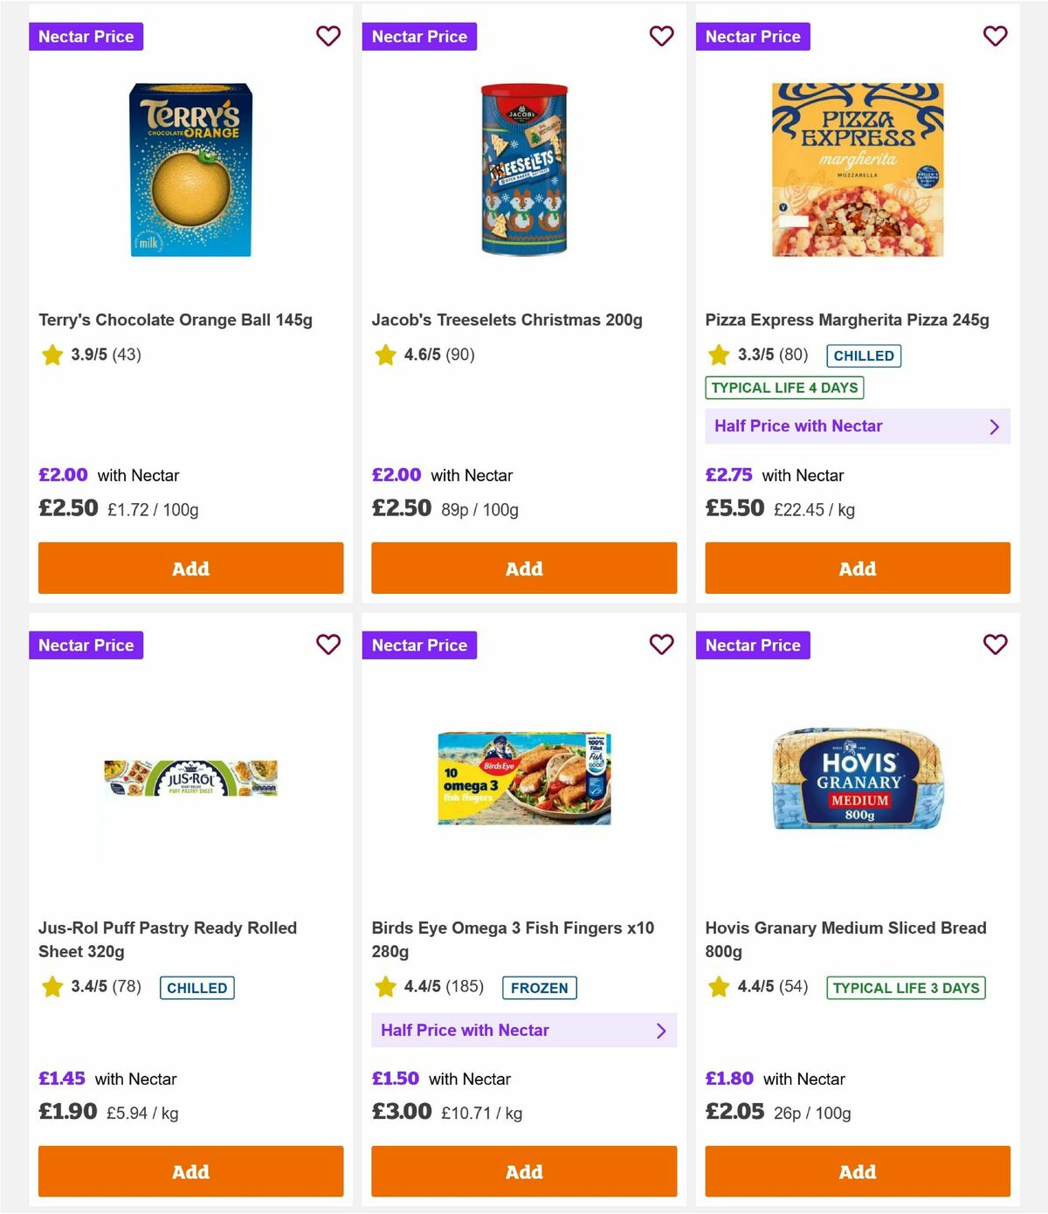Click the chevron arrow beside Pizza Express Nectar offer

pyautogui.click(x=994, y=426)
